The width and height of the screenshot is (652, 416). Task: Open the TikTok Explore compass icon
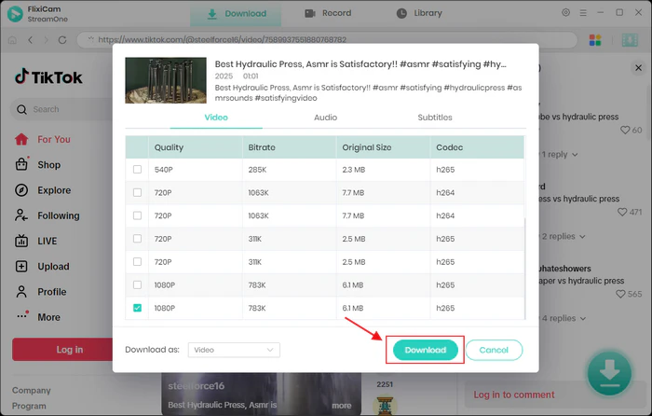(21, 190)
